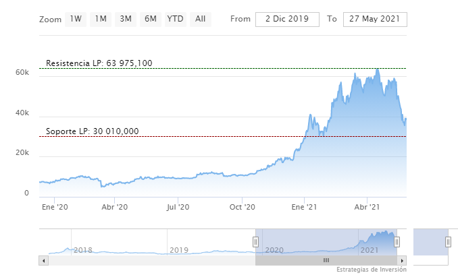
Task: Click the scrollbar left arrow
Action: tap(44, 260)
